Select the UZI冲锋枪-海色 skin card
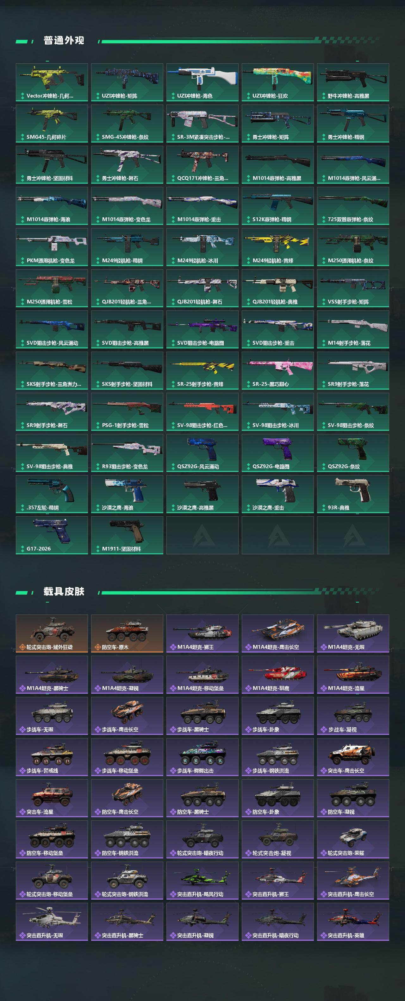Image resolution: width=405 pixels, height=1001 pixels. (x=202, y=82)
